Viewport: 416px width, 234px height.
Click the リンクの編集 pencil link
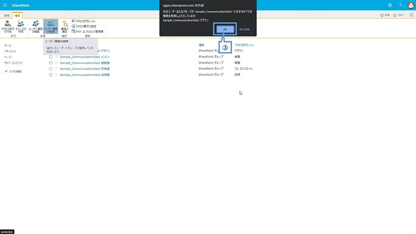[13, 71]
